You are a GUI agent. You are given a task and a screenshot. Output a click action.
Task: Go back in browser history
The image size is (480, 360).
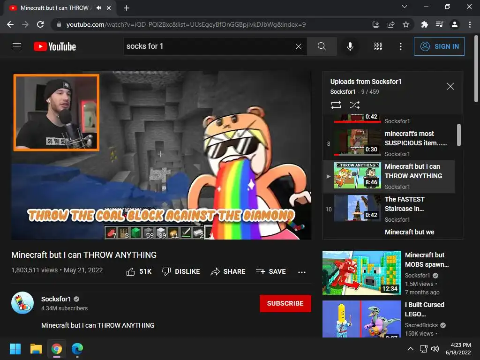click(x=10, y=24)
